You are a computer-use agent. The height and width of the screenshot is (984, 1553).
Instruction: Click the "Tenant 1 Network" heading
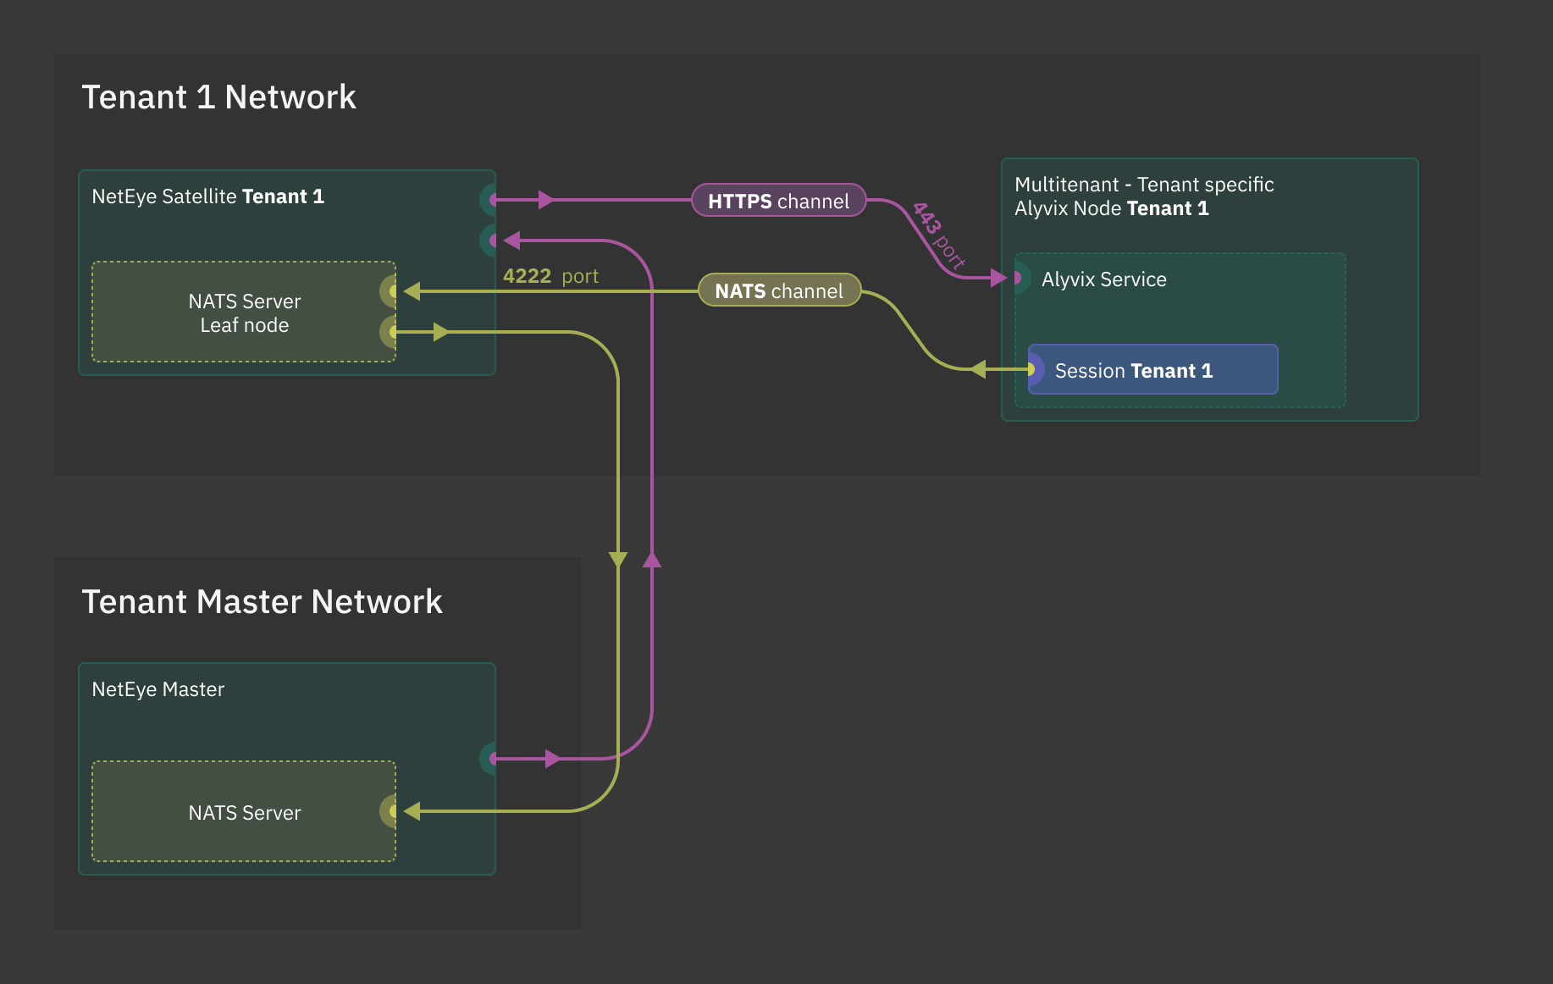[x=218, y=97]
